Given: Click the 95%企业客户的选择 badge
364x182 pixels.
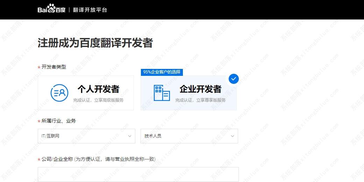Looking at the screenshot, I should click(162, 72).
